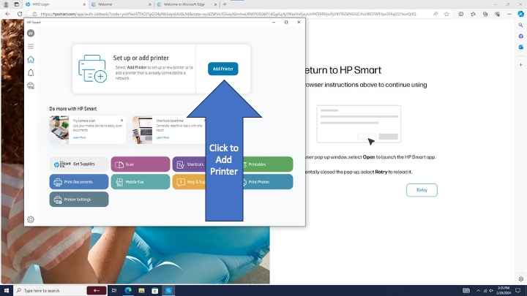Open the Outlook sidebar icon
Viewport: 527px width, 296px height.
520,47
